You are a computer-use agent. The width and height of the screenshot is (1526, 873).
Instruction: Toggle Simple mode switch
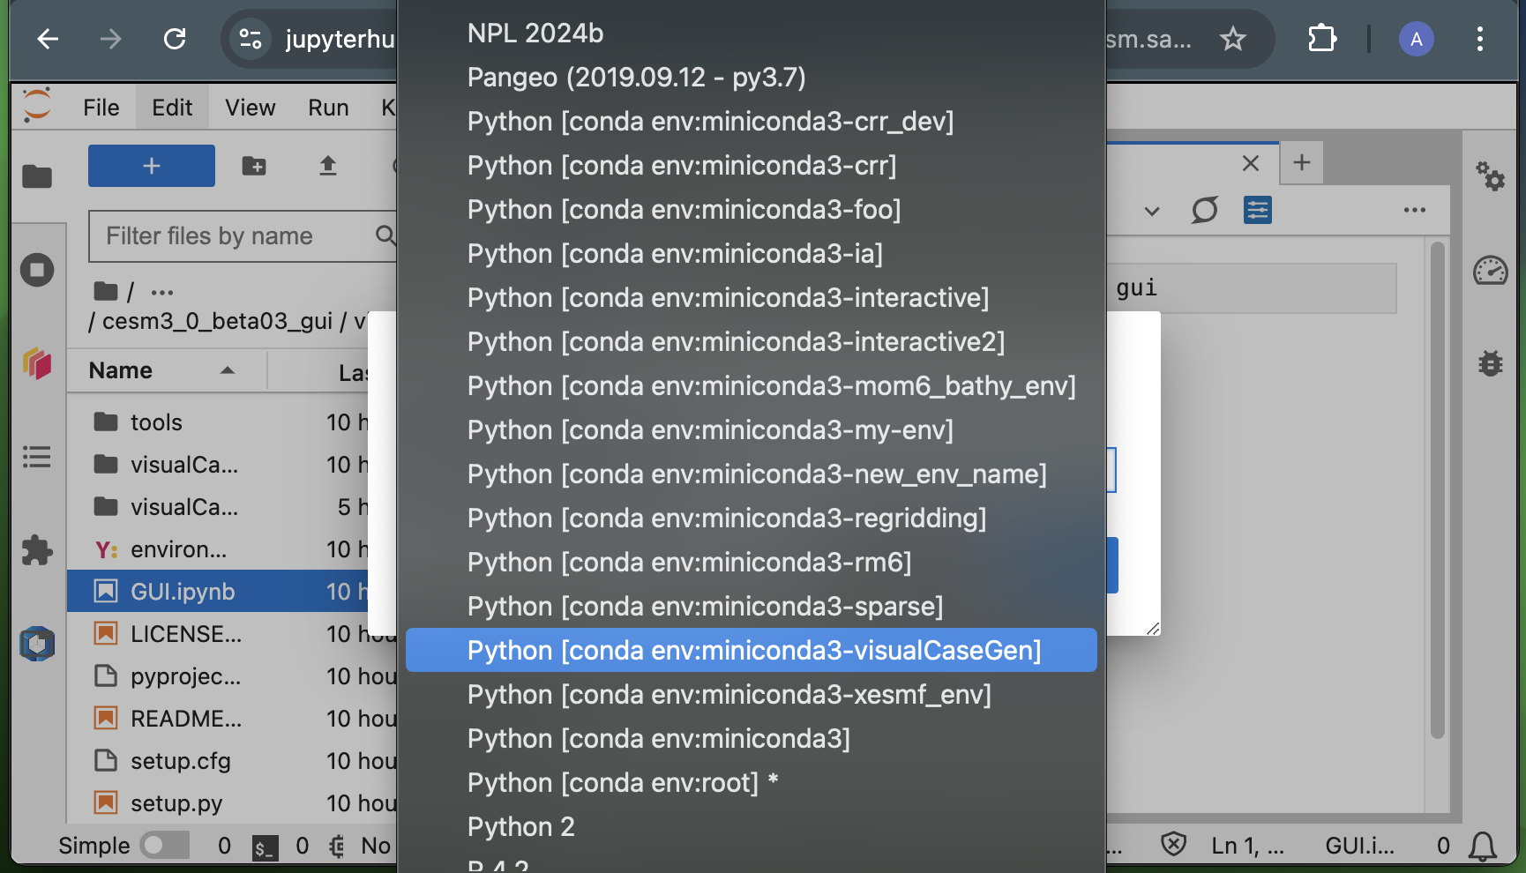(165, 845)
